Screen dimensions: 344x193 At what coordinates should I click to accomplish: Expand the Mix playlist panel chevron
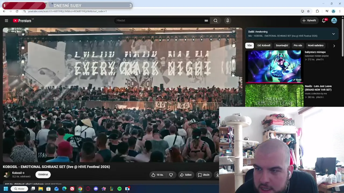click(334, 34)
